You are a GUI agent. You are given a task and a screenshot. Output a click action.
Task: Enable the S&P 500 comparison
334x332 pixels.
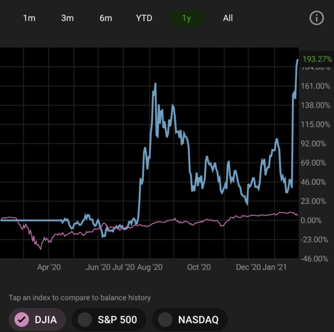[109, 319]
